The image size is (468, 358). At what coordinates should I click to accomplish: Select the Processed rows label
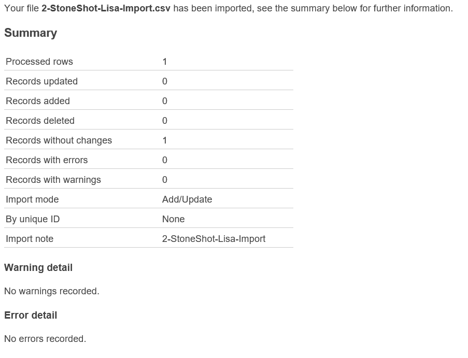point(39,62)
